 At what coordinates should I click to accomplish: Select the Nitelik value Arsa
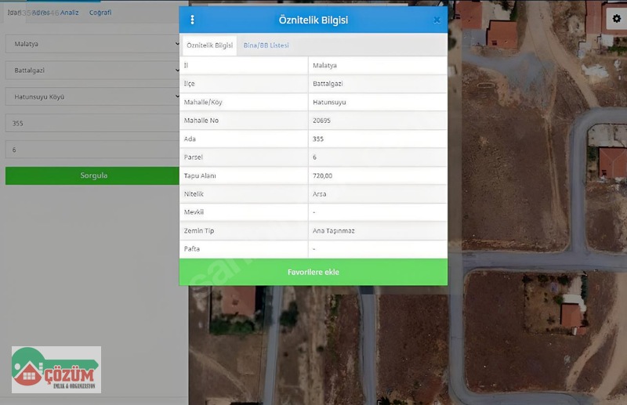(319, 194)
